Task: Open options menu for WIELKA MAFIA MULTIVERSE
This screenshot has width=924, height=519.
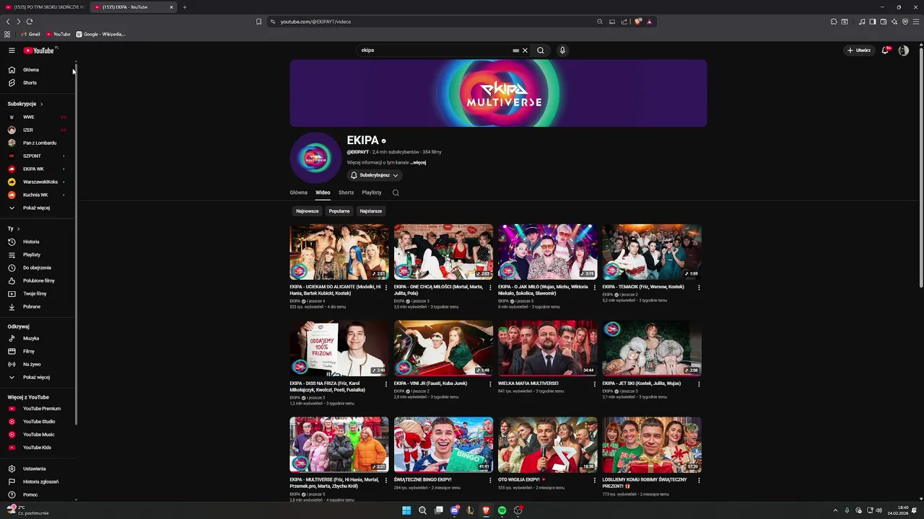Action: [595, 384]
